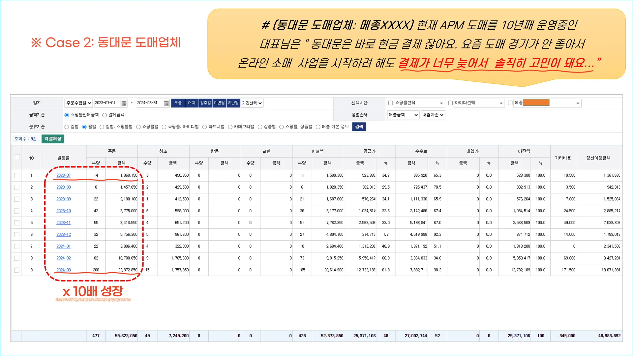Click the 오늘 (today) quick date button
Image resolution: width=633 pixels, height=356 pixels.
coord(178,103)
